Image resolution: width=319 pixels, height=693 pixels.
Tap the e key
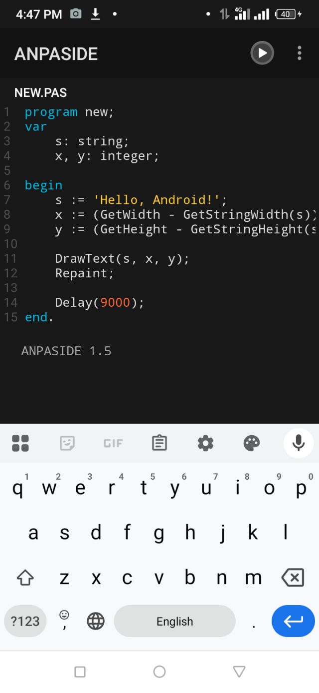(80, 489)
